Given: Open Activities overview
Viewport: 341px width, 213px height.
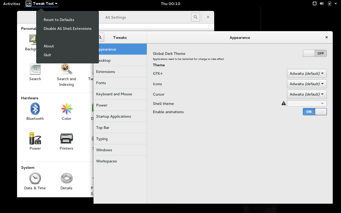Looking at the screenshot, I should (12, 4).
